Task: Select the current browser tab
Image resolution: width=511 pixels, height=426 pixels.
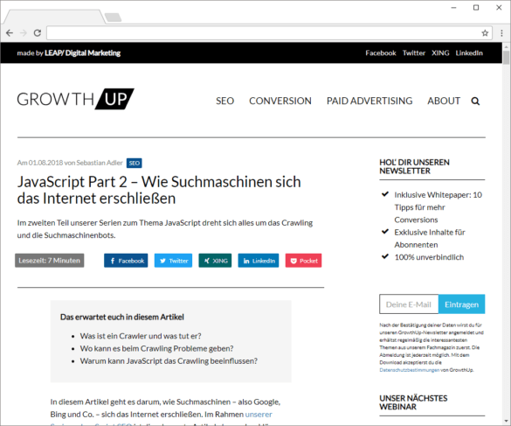Action: [x=54, y=17]
